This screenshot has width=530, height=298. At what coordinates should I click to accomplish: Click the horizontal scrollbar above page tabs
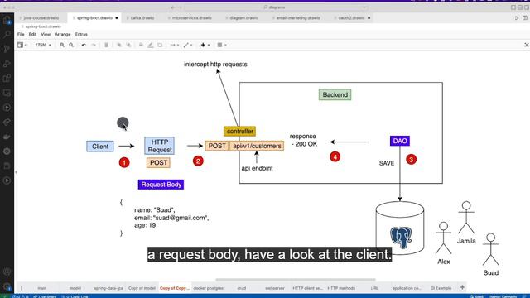tap(296, 280)
